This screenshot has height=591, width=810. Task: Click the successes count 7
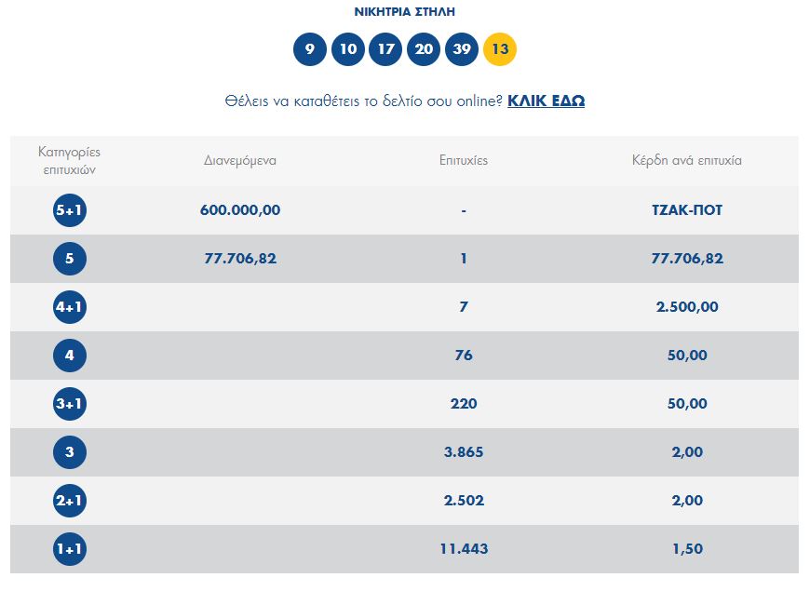pyautogui.click(x=464, y=307)
